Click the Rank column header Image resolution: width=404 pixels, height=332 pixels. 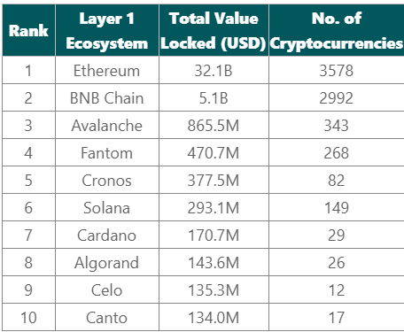coord(28,30)
